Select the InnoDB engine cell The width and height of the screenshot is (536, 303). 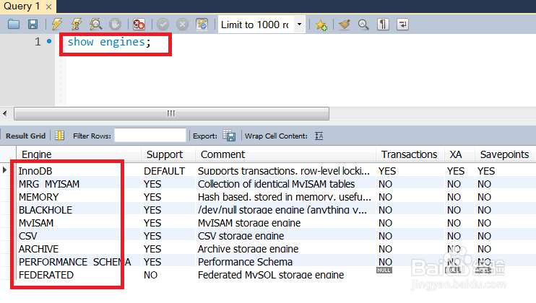79,171
